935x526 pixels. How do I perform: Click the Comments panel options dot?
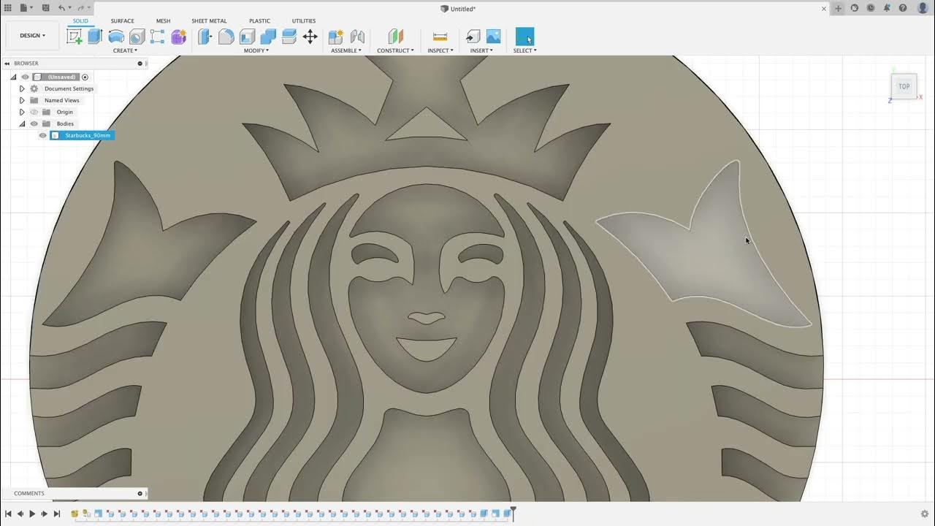point(140,493)
